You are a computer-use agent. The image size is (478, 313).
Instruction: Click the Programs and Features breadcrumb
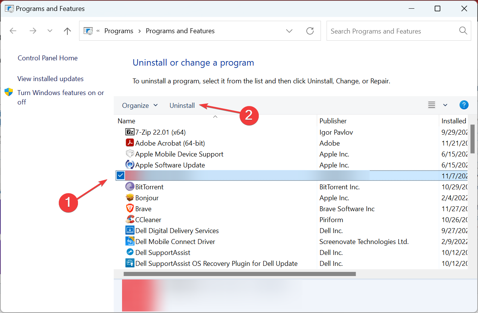point(180,31)
